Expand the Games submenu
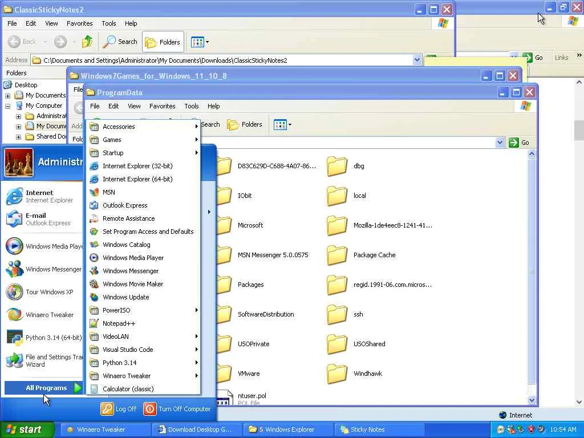The width and height of the screenshot is (584, 438). pos(143,140)
